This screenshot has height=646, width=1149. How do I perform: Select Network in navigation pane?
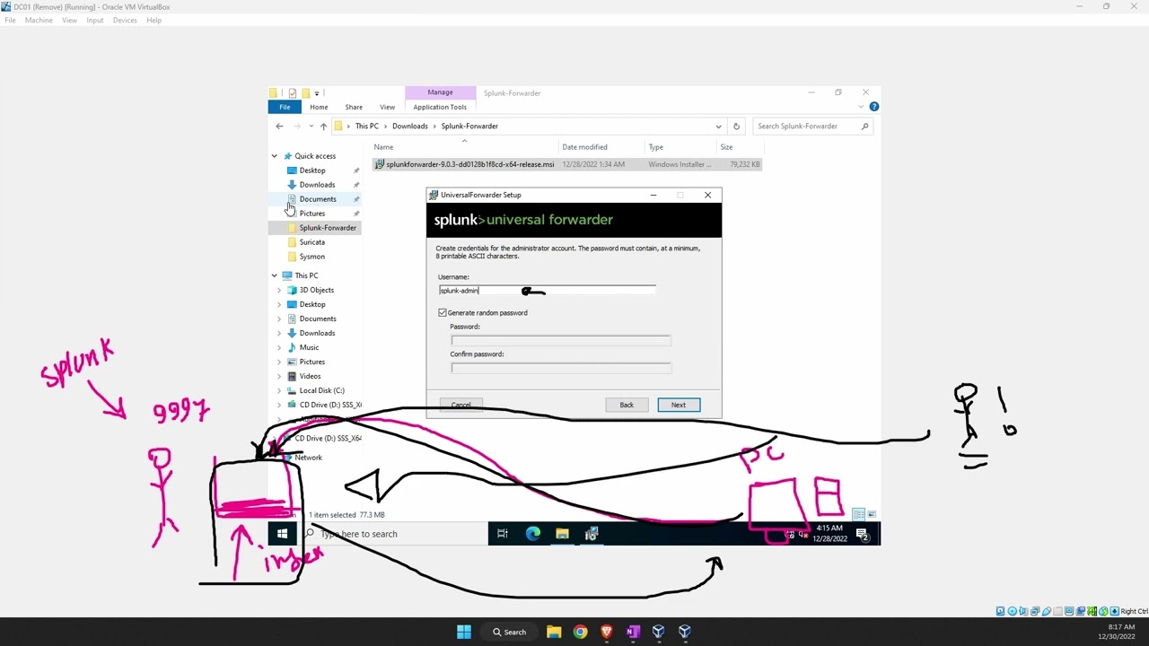click(308, 458)
